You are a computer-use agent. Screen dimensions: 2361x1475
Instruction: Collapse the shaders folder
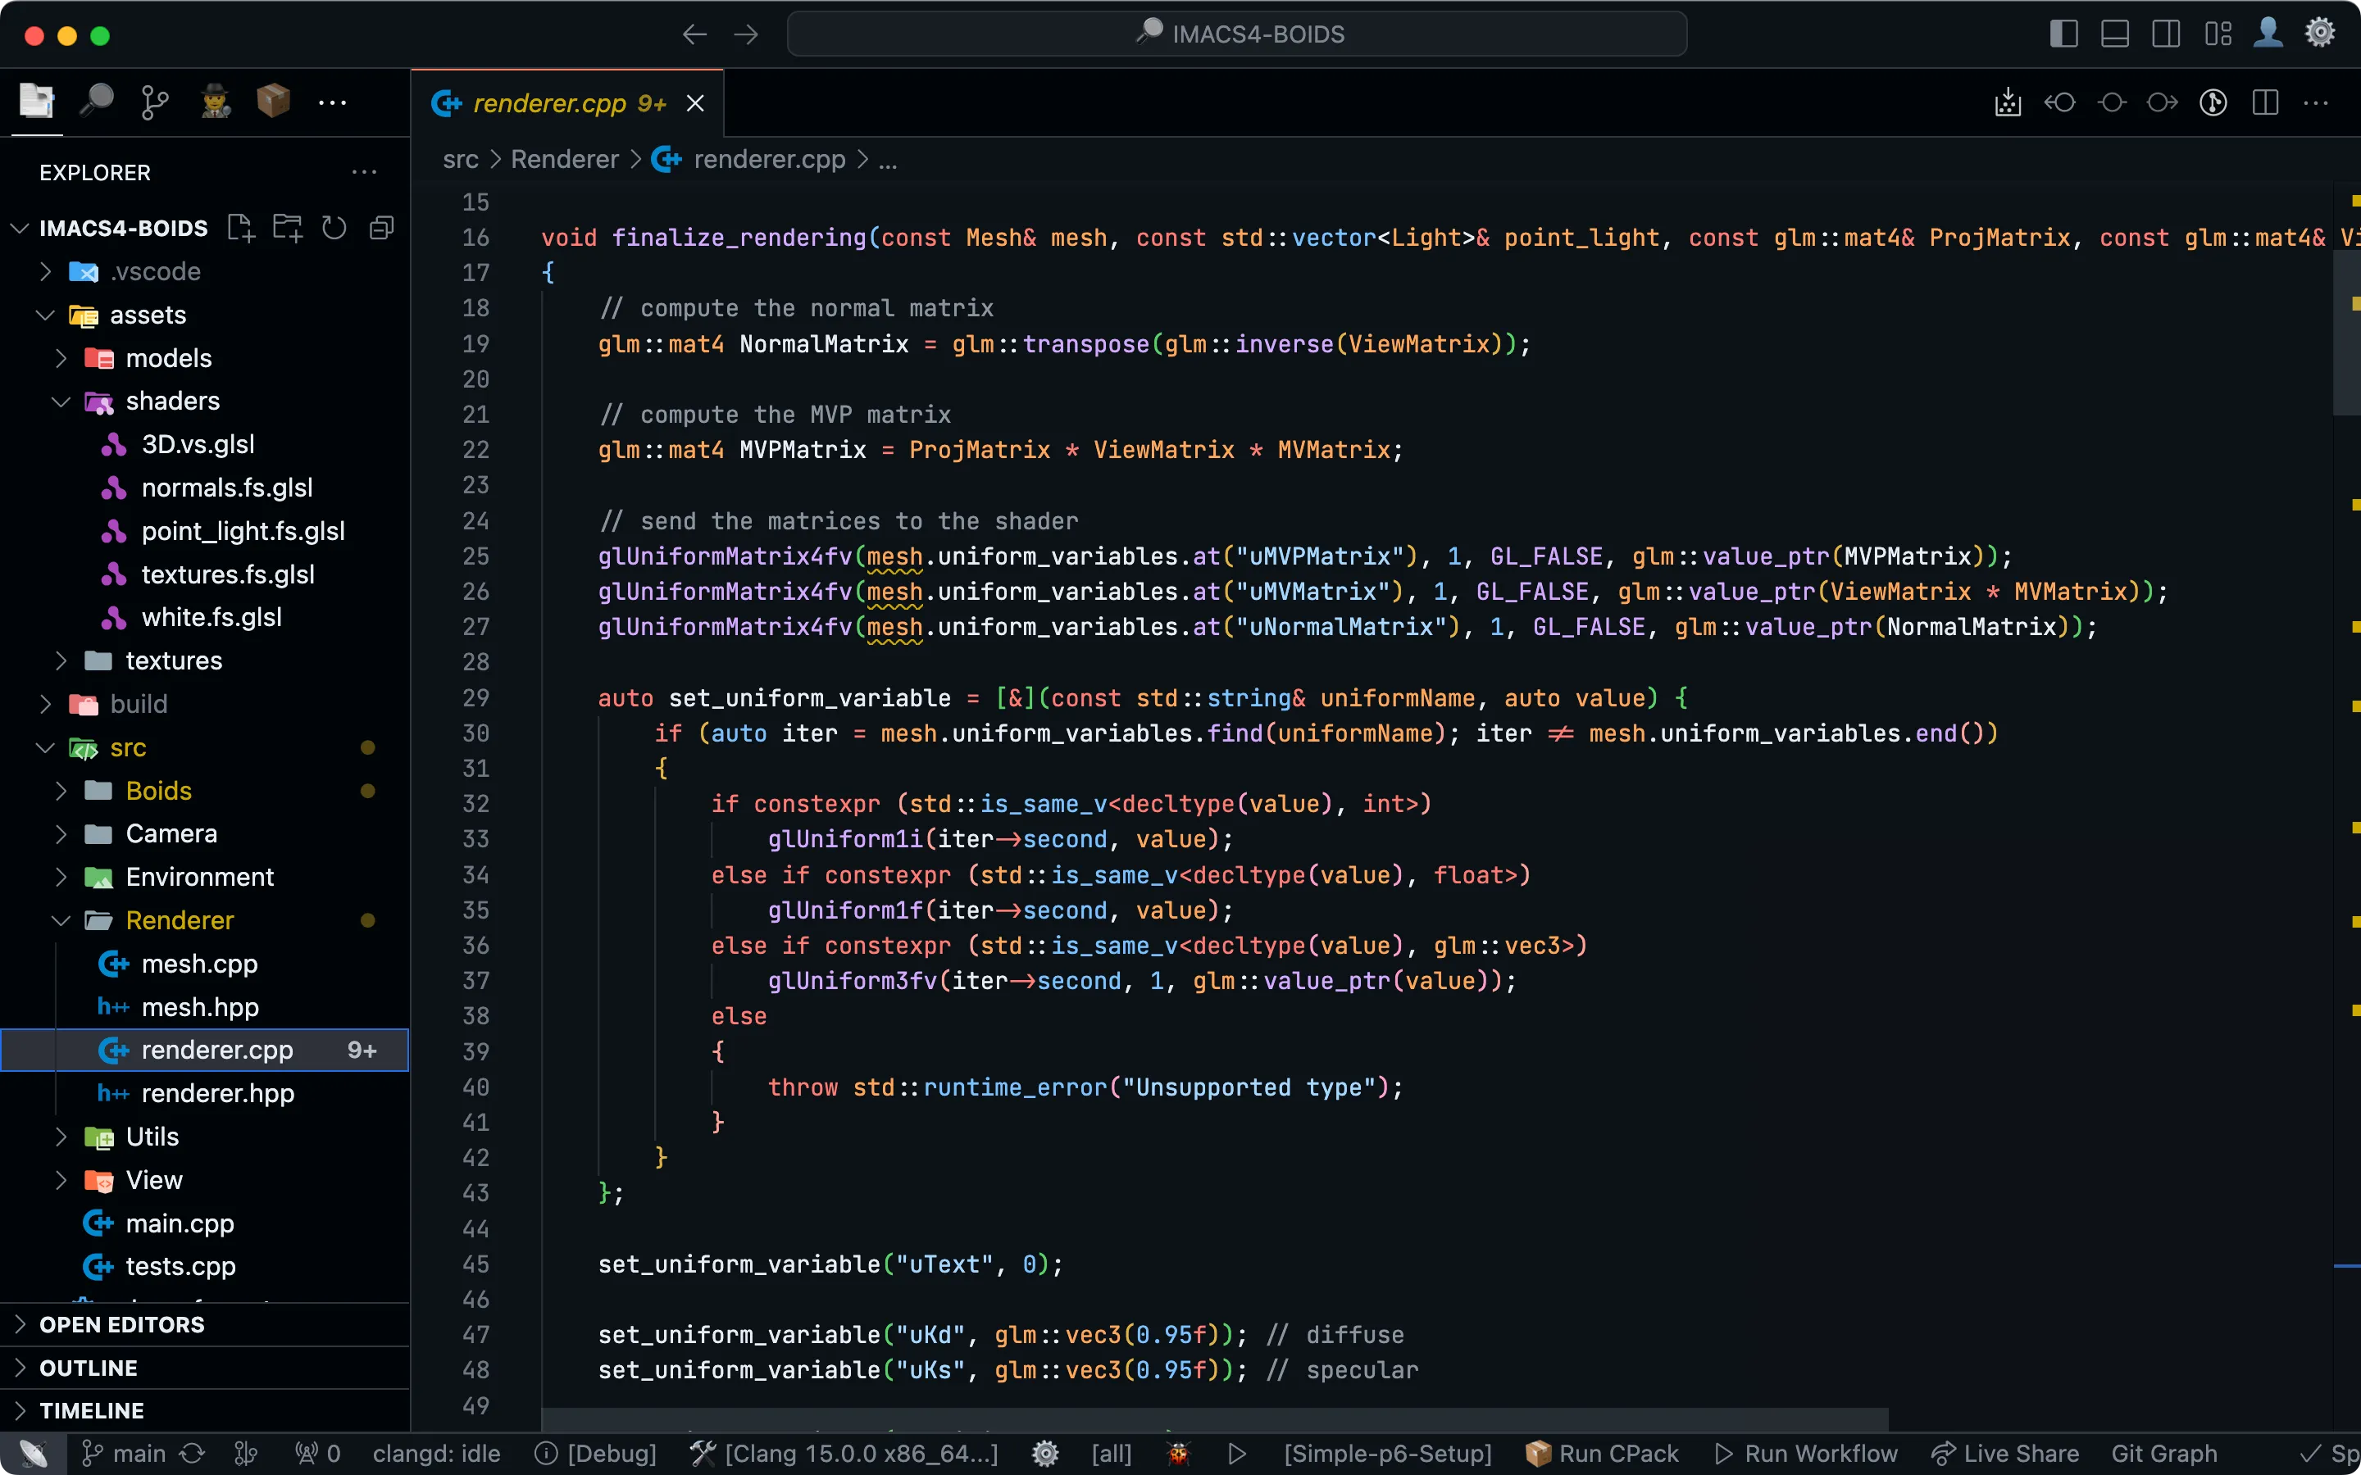(171, 401)
